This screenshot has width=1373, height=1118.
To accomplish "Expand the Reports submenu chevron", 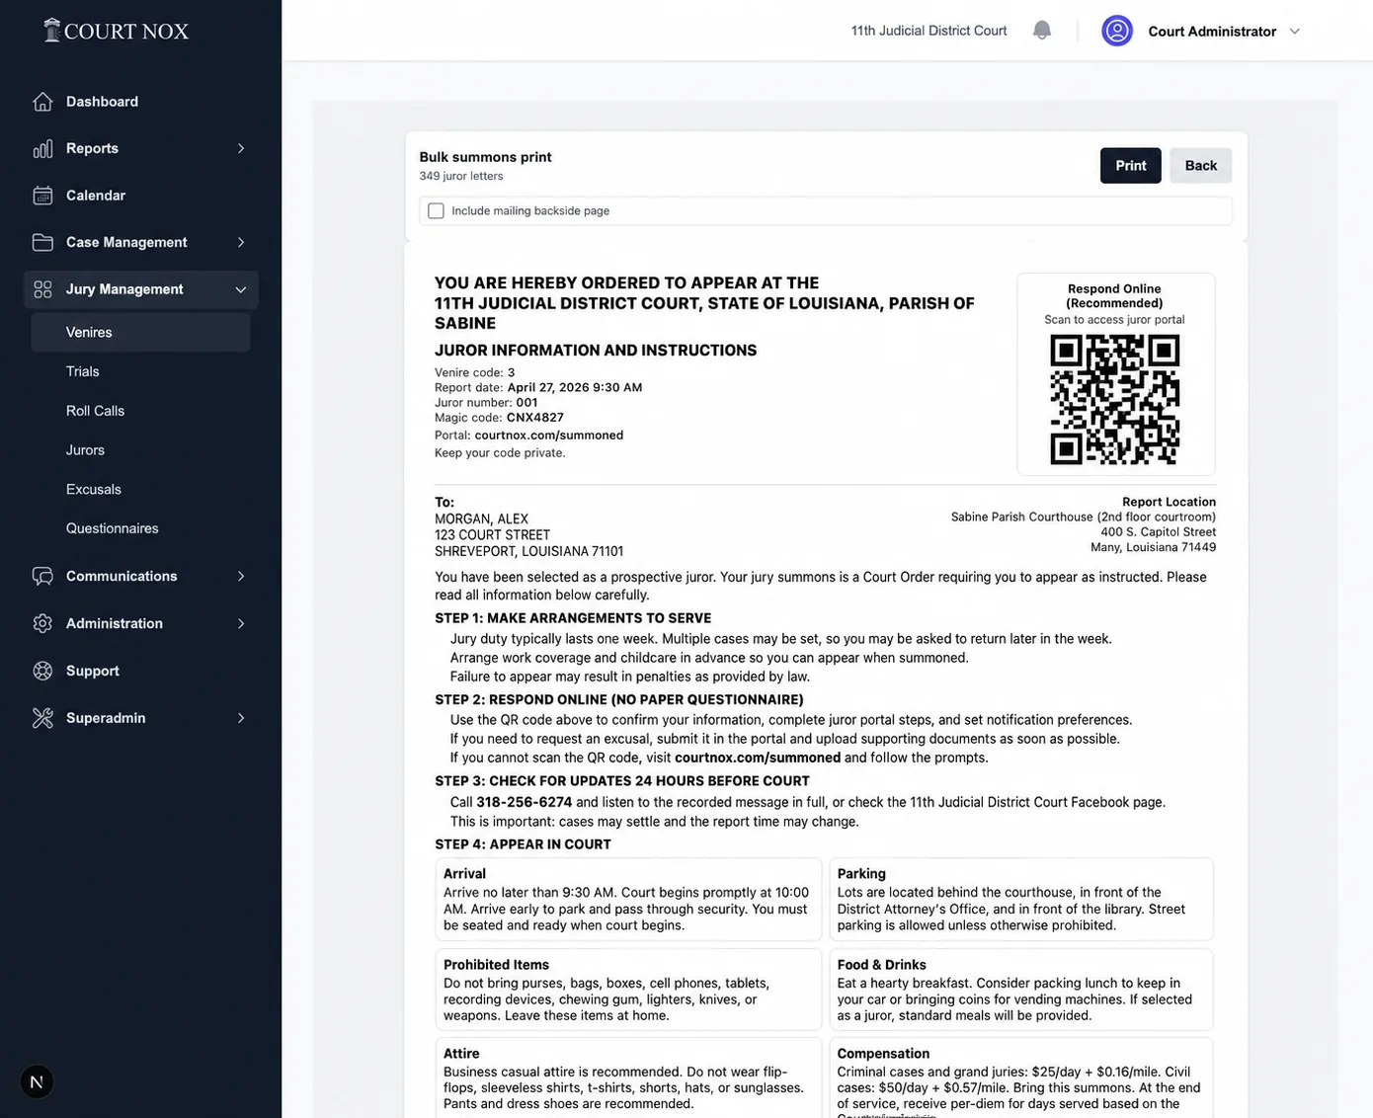I will pyautogui.click(x=240, y=148).
